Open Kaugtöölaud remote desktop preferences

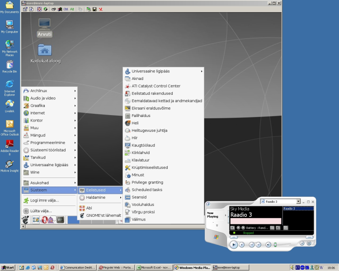tap(164, 145)
